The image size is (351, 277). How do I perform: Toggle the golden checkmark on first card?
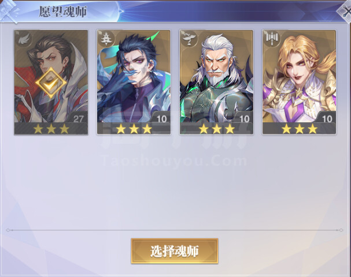coord(51,83)
